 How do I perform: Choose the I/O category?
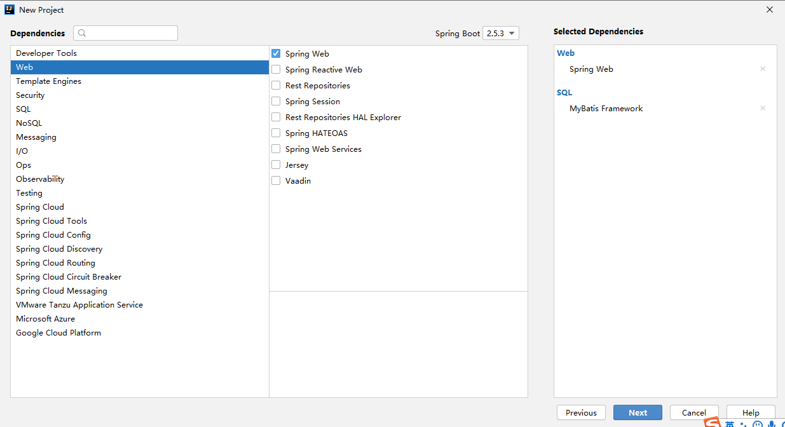[140, 151]
